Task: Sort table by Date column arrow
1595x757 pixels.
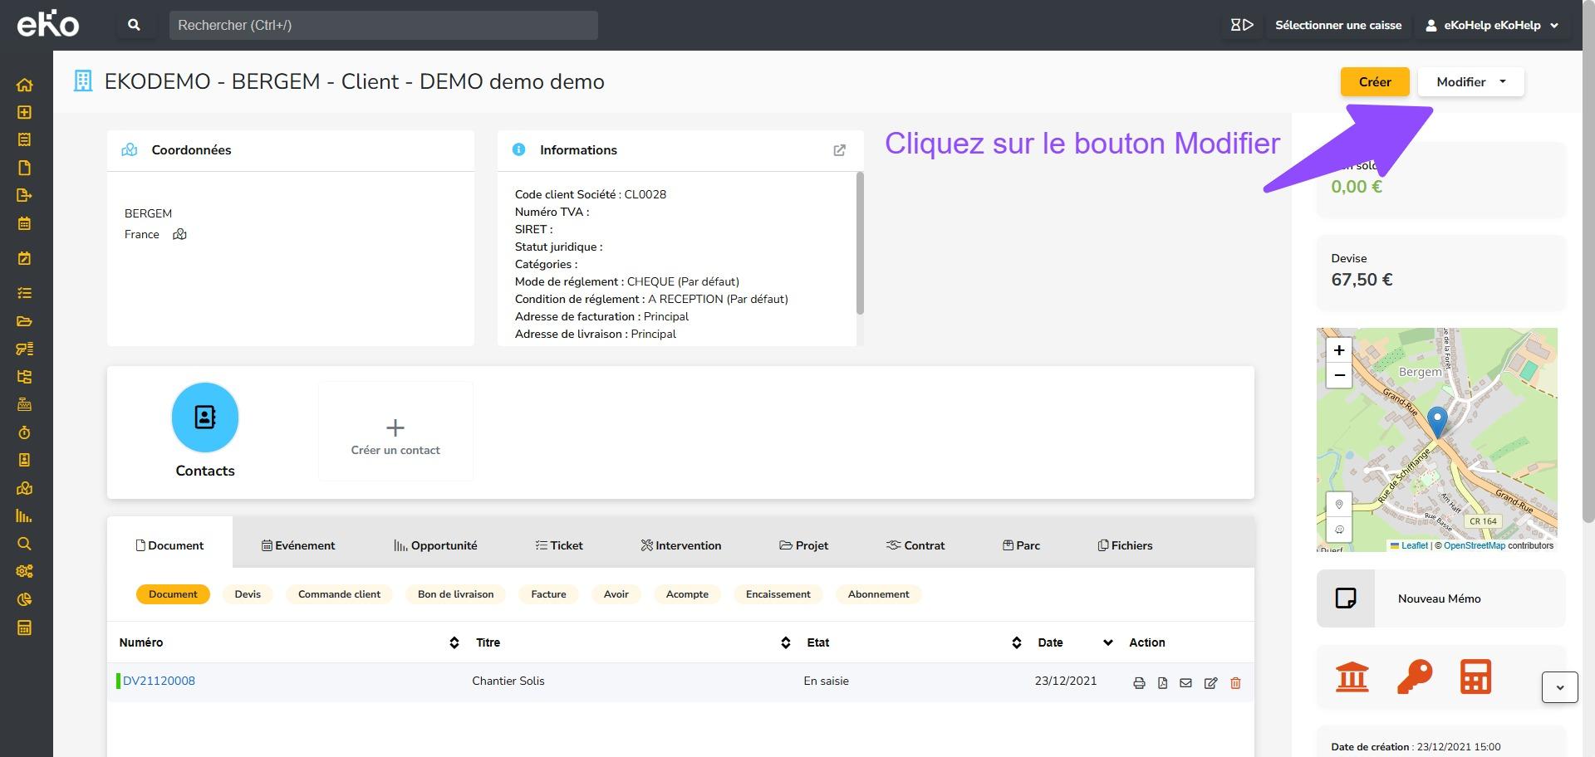Action: (x=1107, y=642)
